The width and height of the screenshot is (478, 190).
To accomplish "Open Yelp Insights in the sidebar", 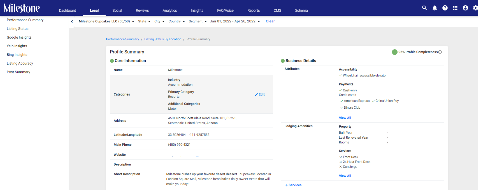I will 17,46.
